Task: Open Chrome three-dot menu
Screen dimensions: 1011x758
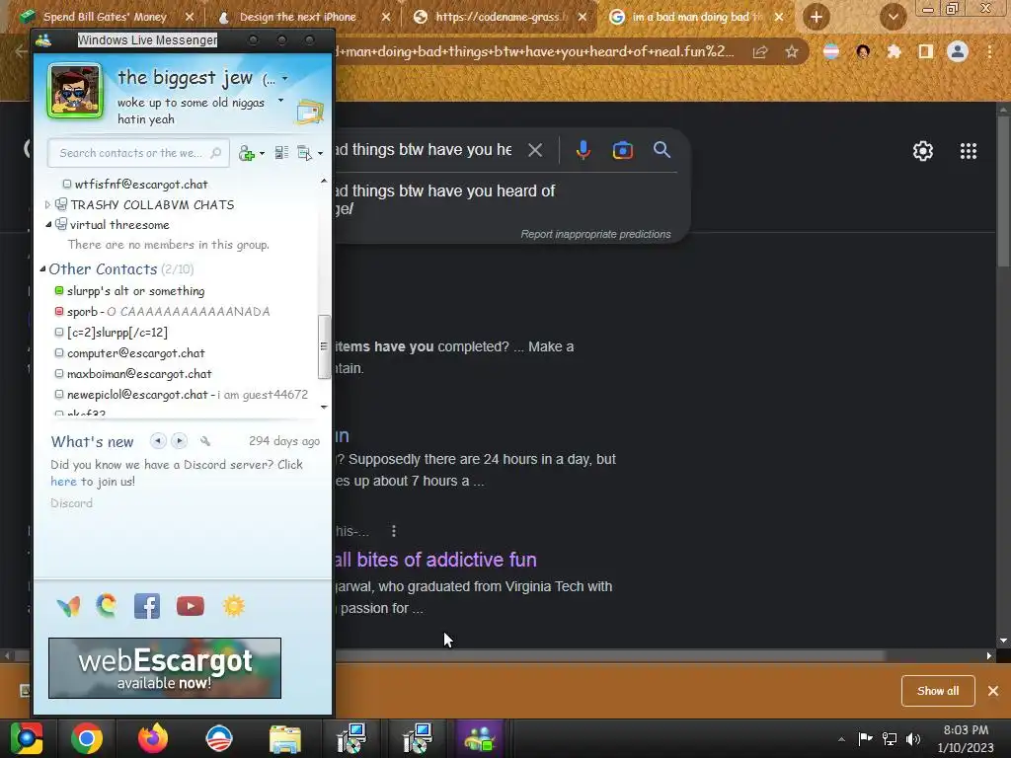Action: (989, 51)
